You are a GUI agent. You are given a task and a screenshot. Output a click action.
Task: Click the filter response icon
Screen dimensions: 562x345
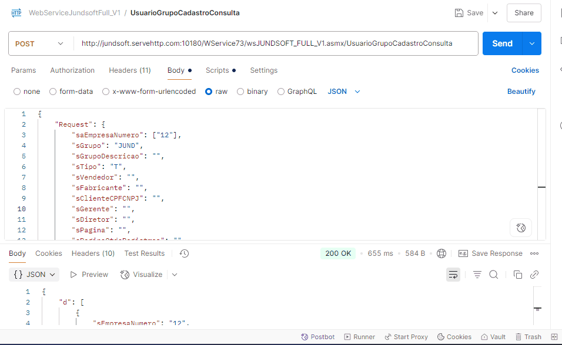click(x=477, y=275)
